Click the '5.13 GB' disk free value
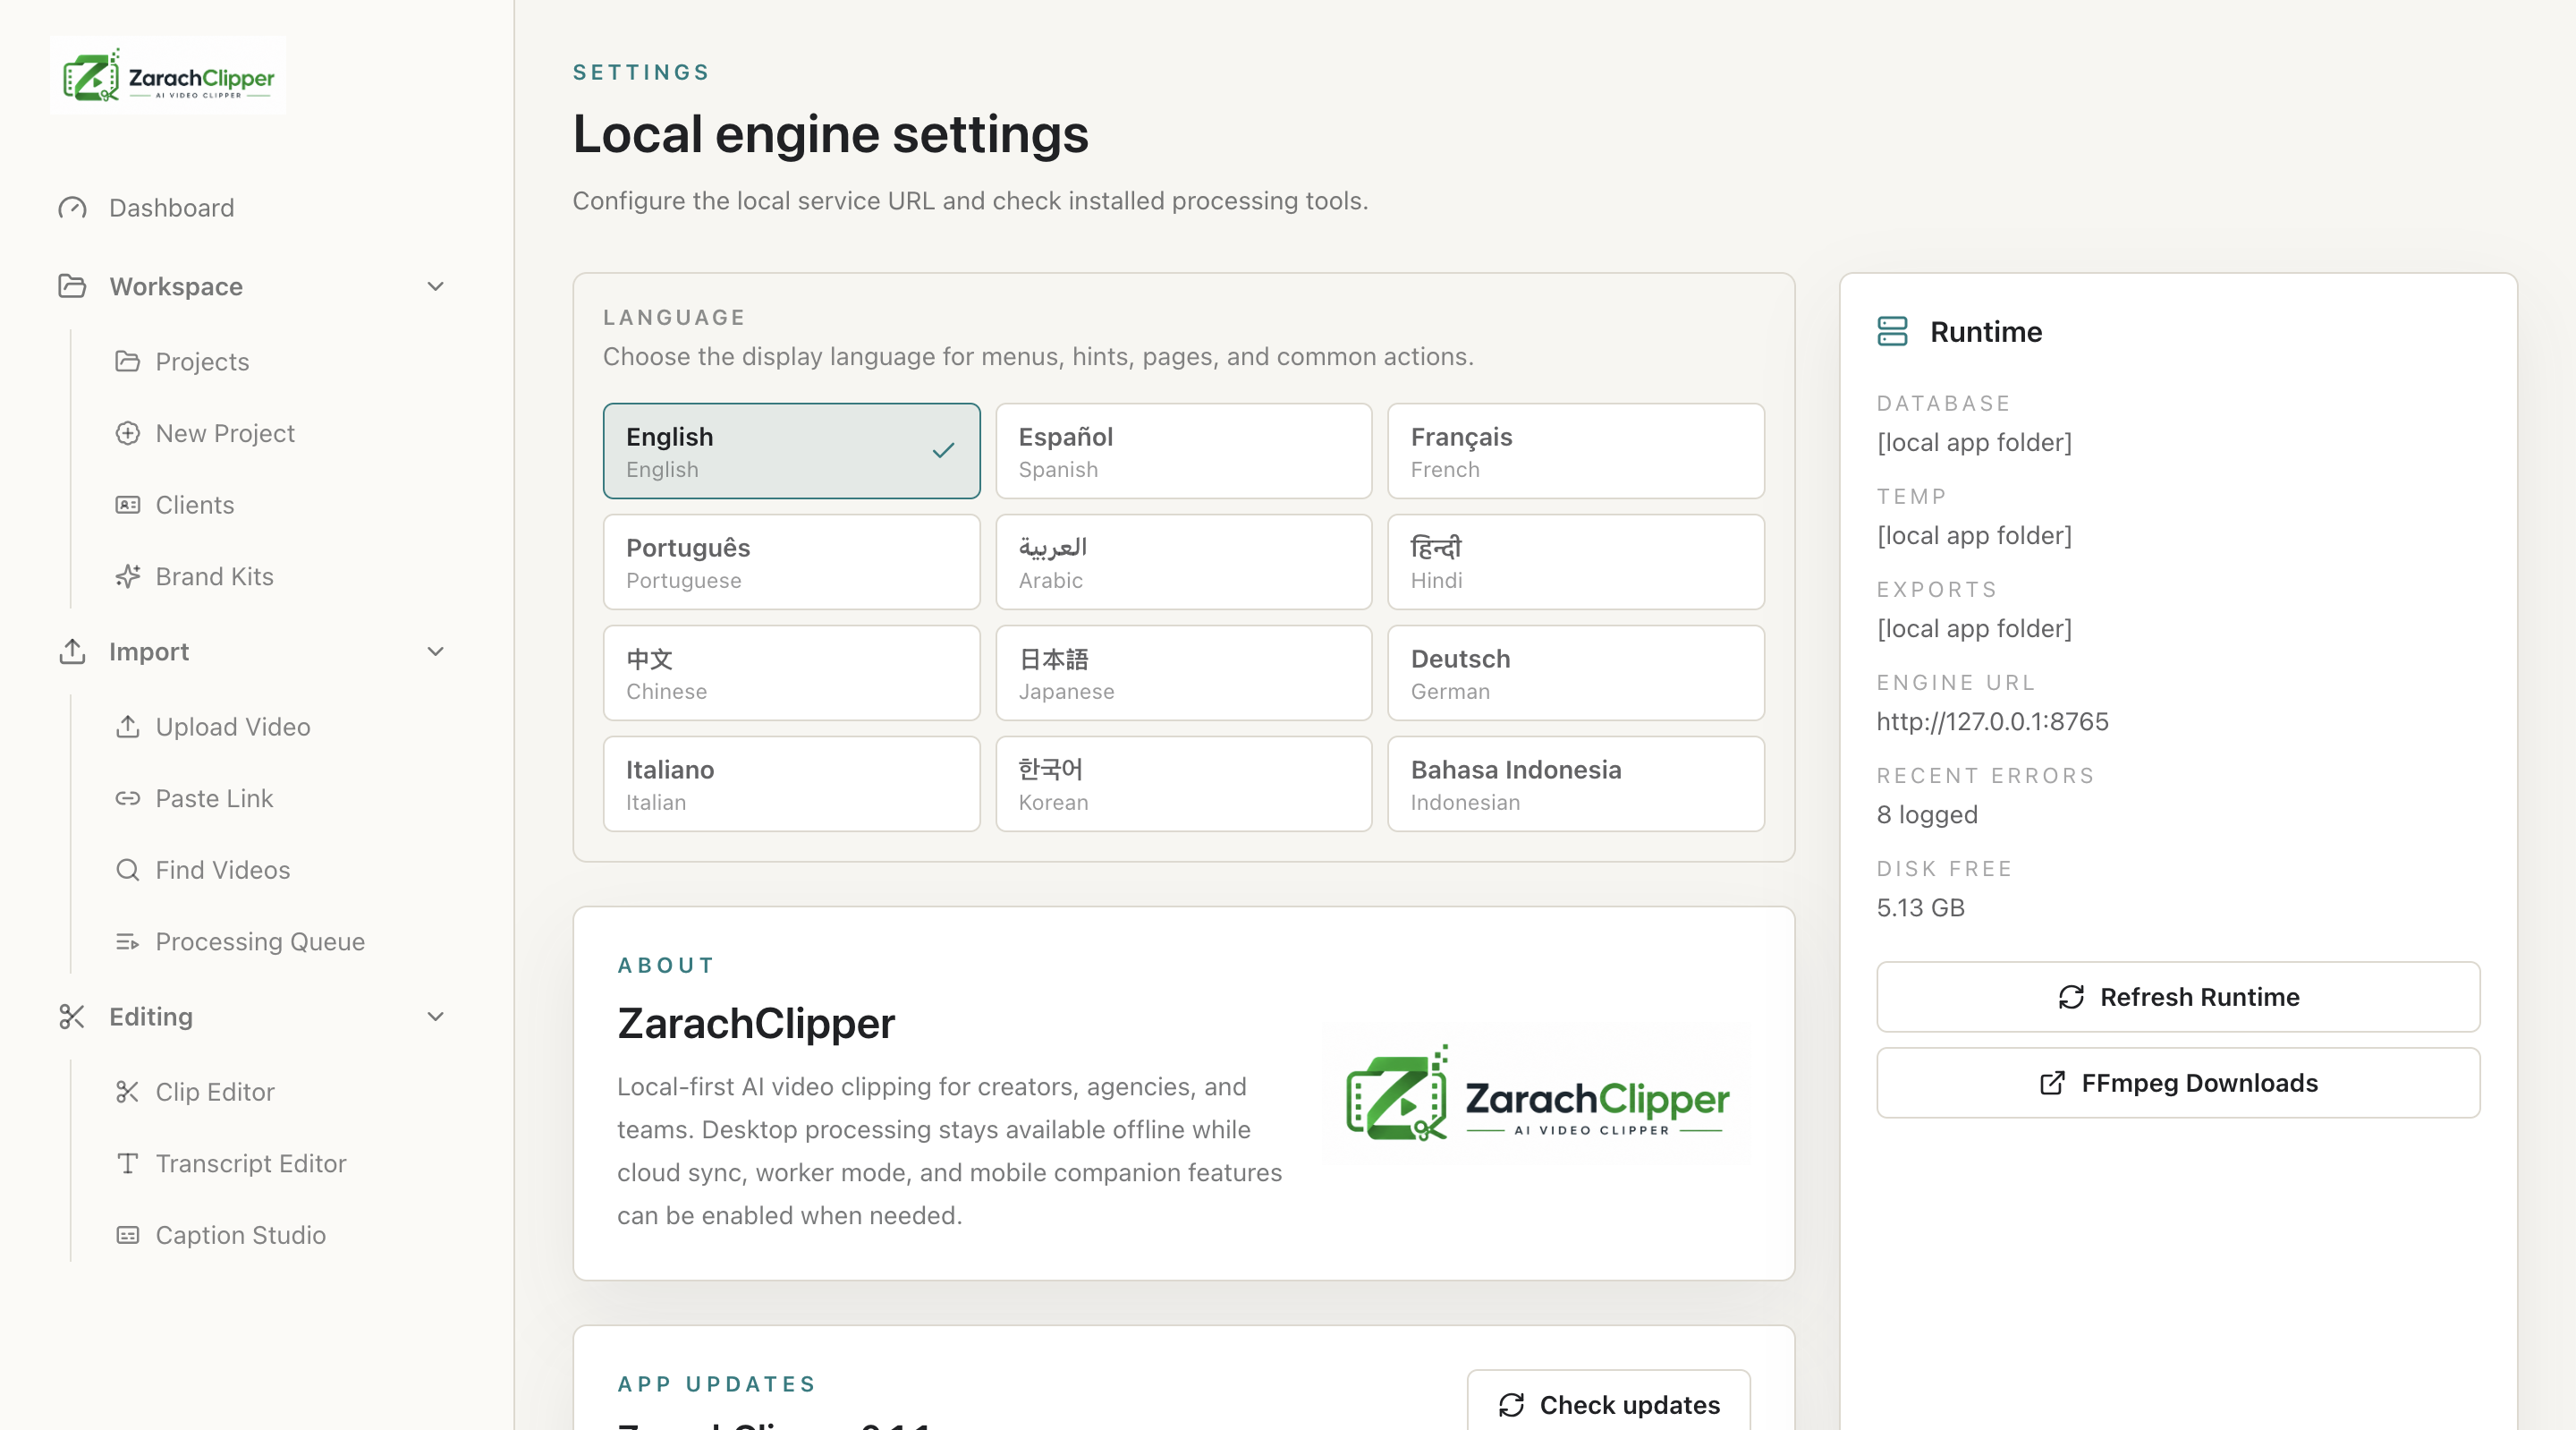This screenshot has height=1430, width=2576. tap(1921, 907)
